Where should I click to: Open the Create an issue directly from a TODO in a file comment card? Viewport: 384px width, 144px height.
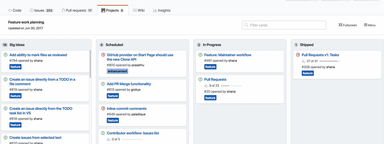(42, 82)
